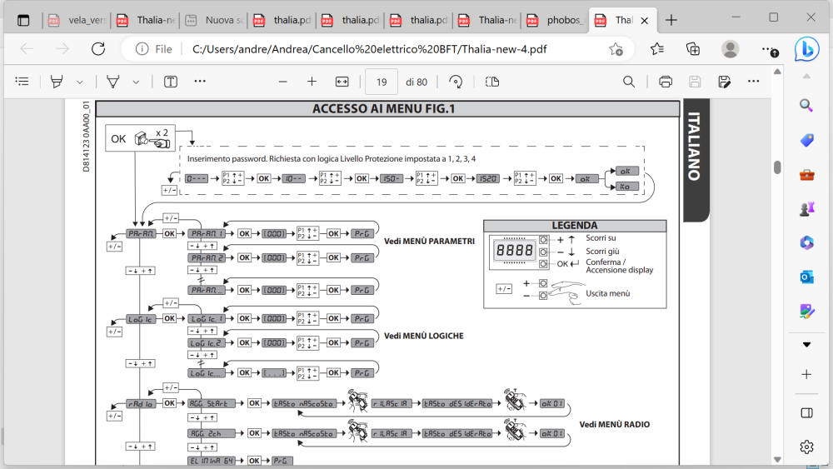Expand the highlight color dropdown arrow

click(x=80, y=82)
